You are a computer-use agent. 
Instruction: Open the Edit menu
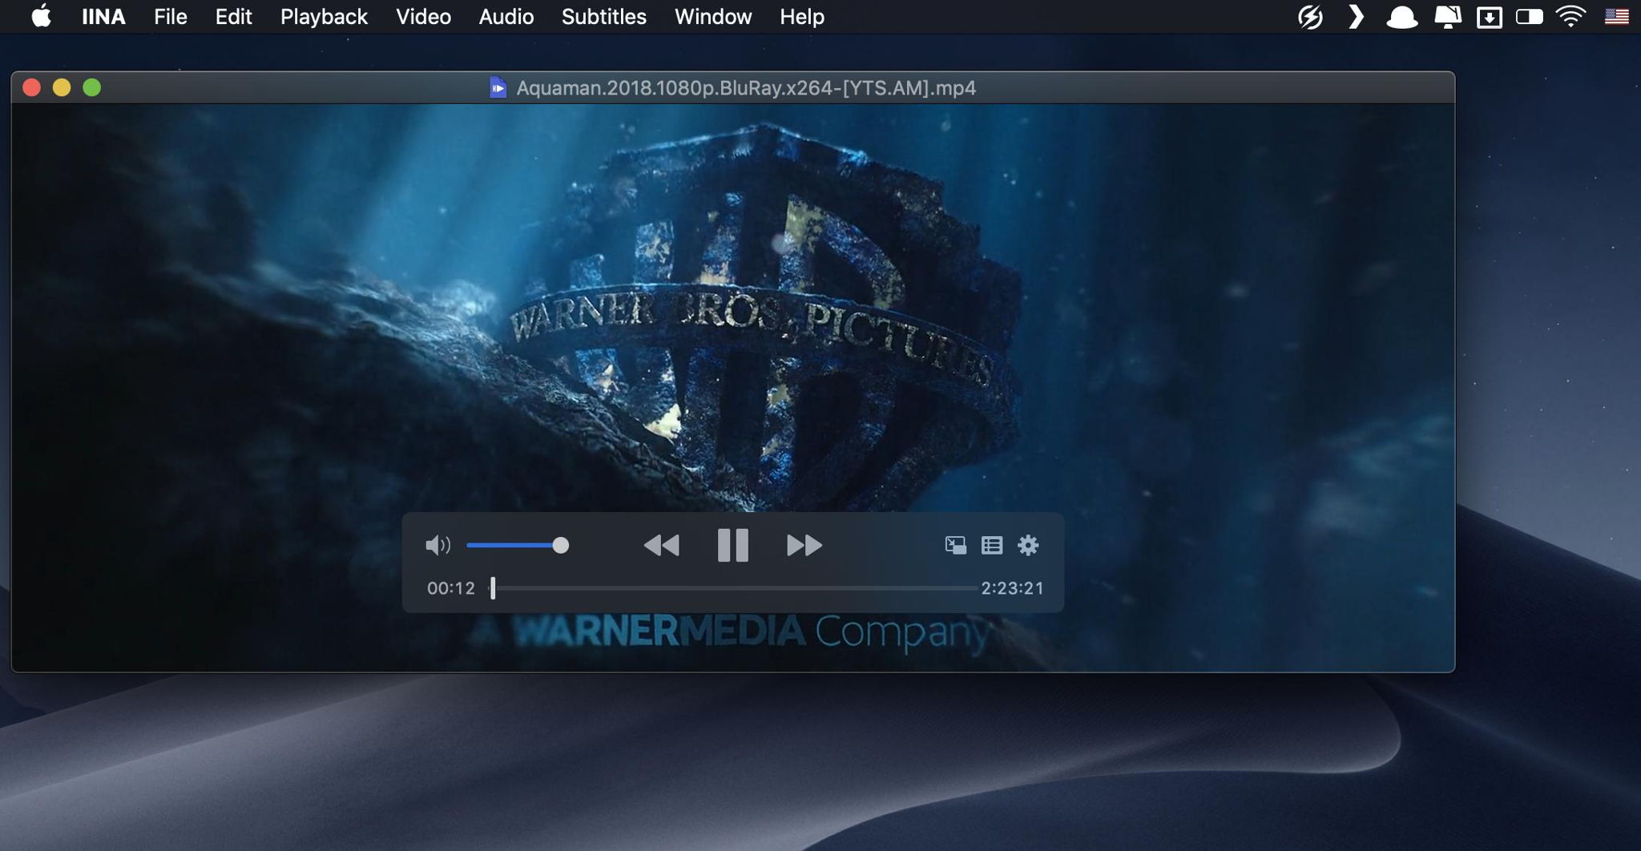[x=233, y=17]
